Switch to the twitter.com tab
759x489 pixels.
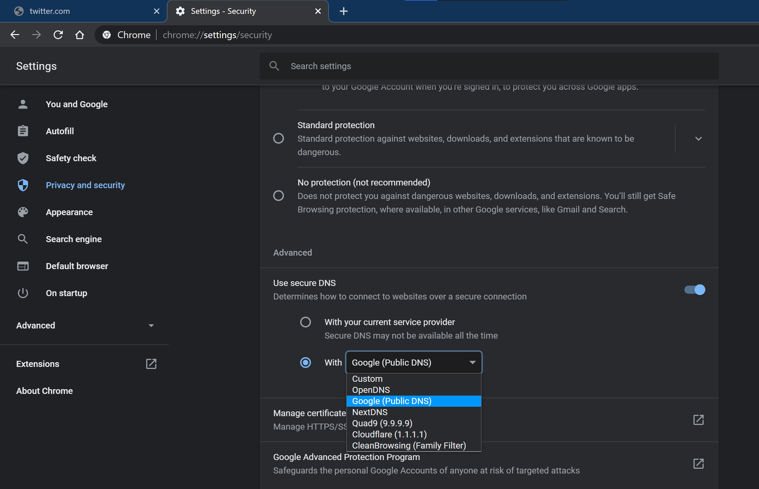83,11
